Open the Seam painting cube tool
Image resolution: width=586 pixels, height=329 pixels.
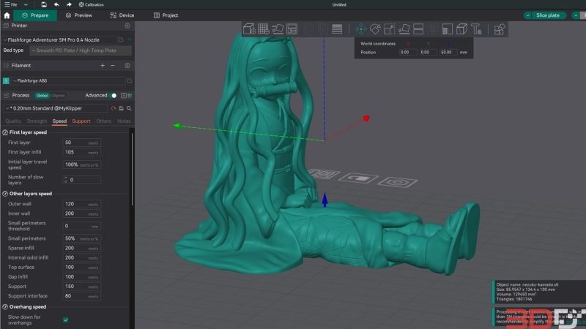(461, 29)
